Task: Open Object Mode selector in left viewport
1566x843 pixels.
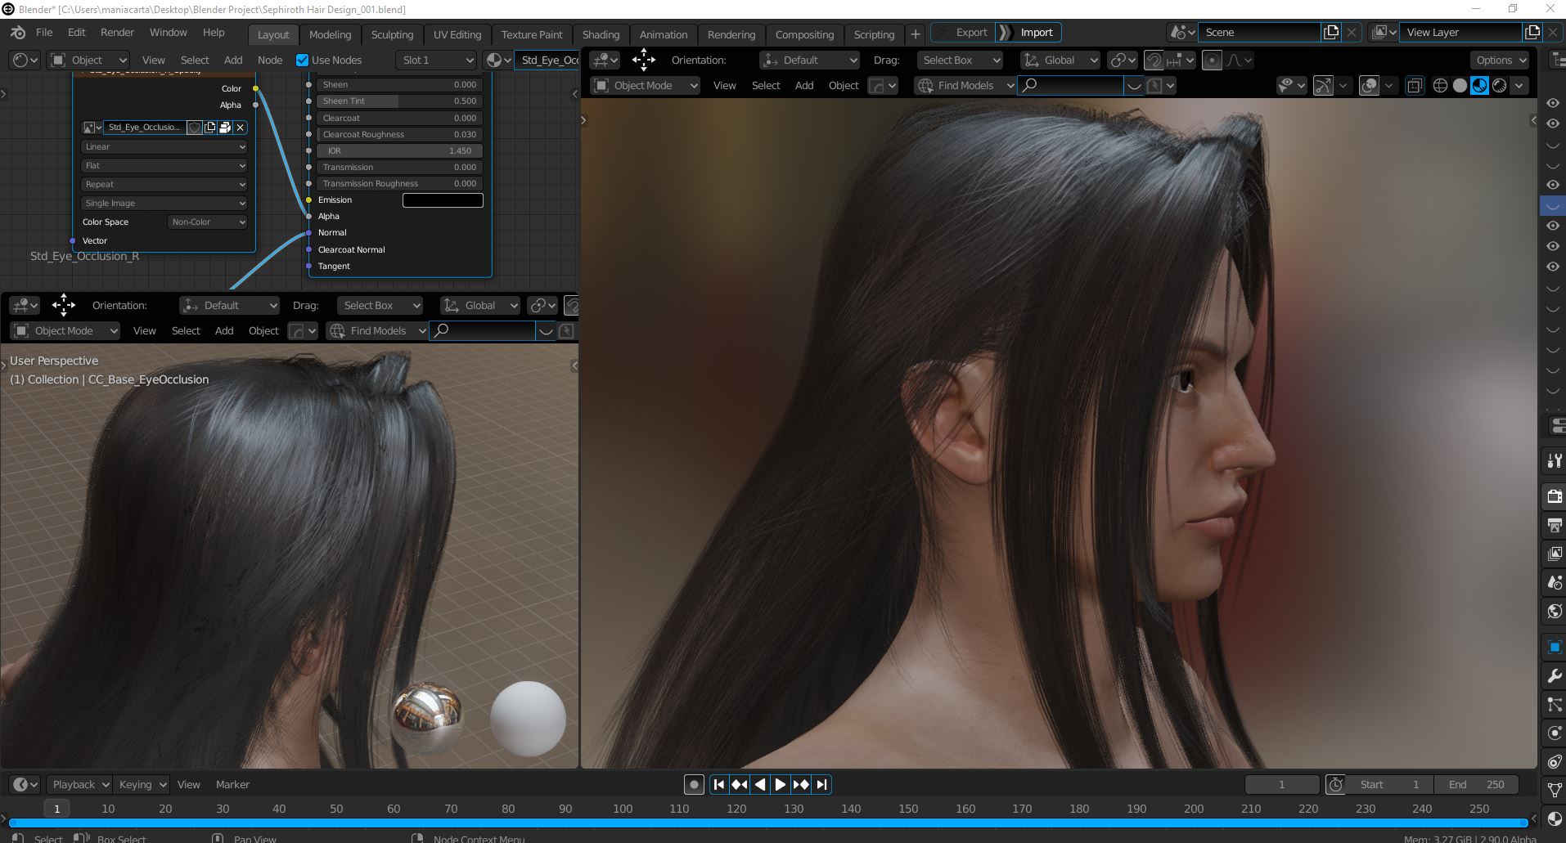Action: coord(65,331)
